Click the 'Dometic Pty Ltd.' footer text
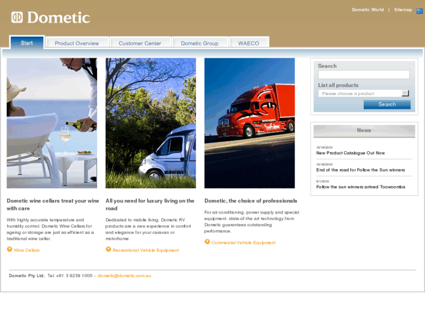Image resolution: width=425 pixels, height=318 pixels. point(26,276)
